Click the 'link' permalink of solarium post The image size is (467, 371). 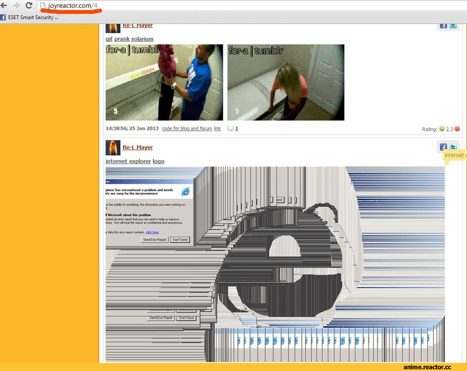[218, 128]
